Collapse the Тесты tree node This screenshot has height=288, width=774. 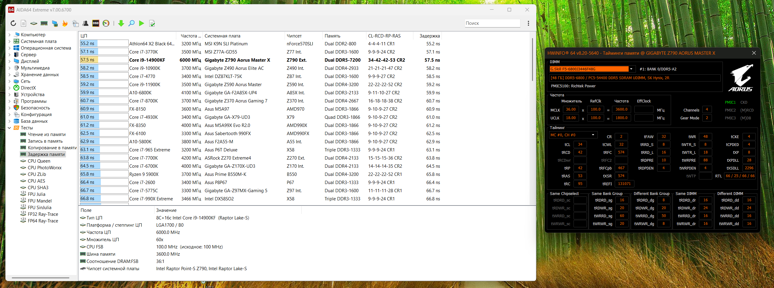pos(9,128)
